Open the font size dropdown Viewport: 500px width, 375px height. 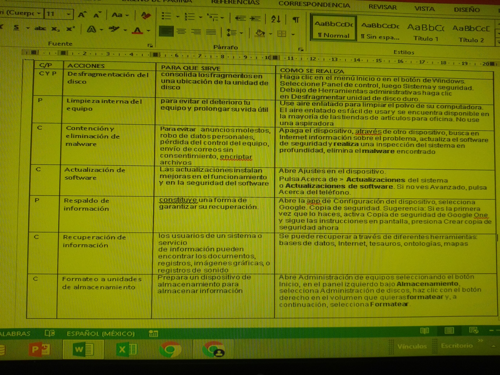[68, 14]
